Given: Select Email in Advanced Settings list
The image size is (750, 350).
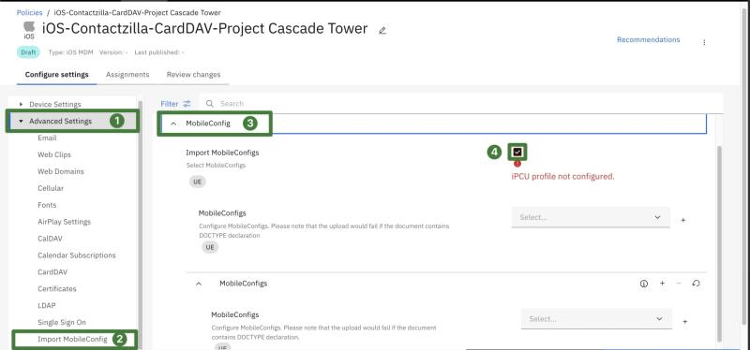Looking at the screenshot, I should tap(47, 138).
